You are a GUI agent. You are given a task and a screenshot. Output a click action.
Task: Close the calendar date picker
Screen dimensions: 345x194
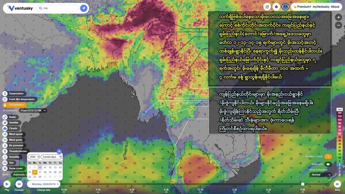pyautogui.click(x=59, y=151)
